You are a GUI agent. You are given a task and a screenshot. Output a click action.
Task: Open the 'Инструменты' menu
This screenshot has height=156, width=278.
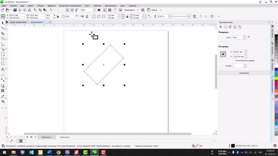[110, 6]
